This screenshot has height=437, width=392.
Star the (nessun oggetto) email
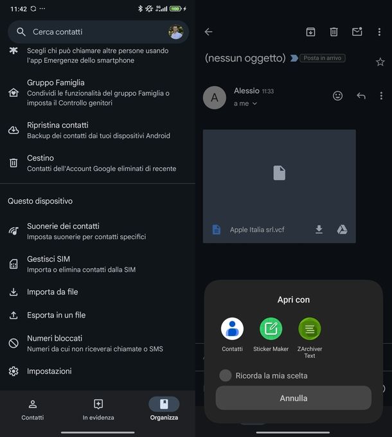point(380,62)
